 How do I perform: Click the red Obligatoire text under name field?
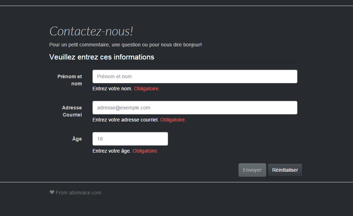tap(147, 89)
